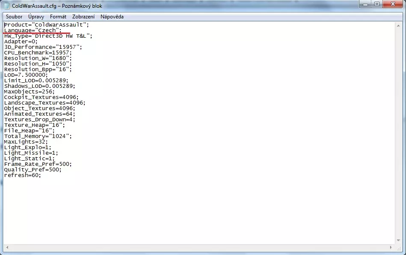Click the Language="Czech" line
Image resolution: width=406 pixels, height=255 pixels.
coord(33,30)
